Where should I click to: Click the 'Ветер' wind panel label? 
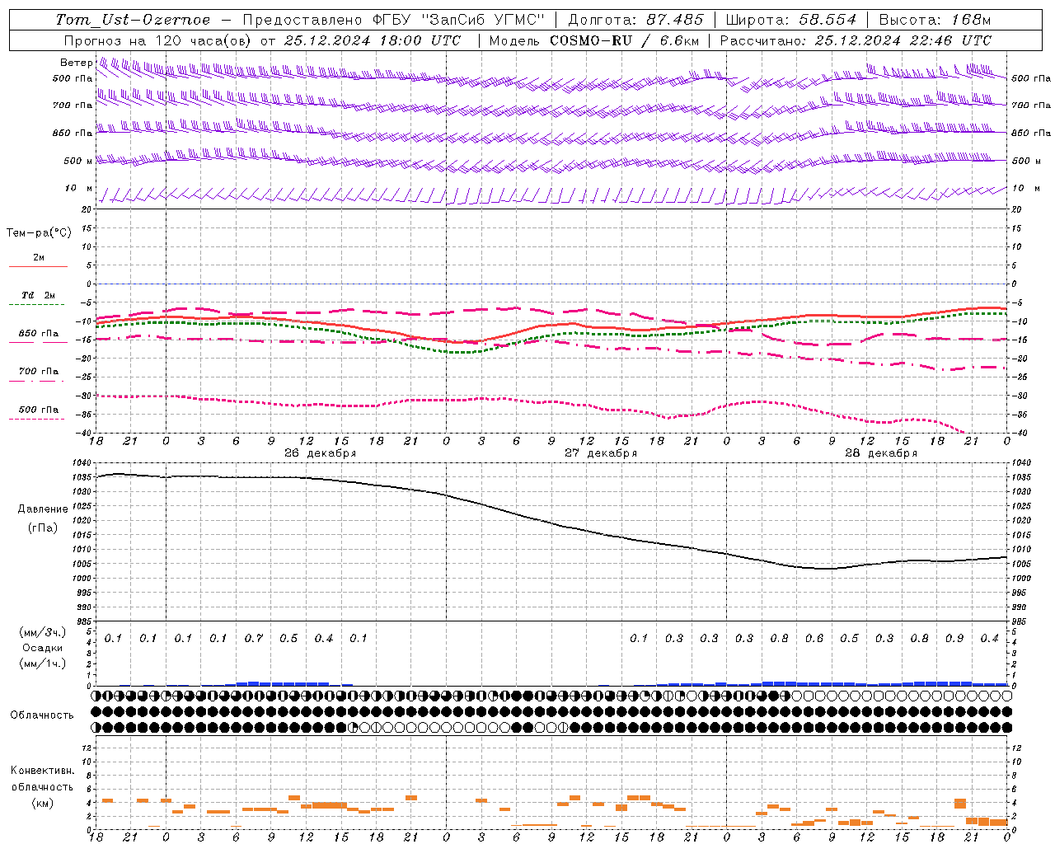[76, 63]
